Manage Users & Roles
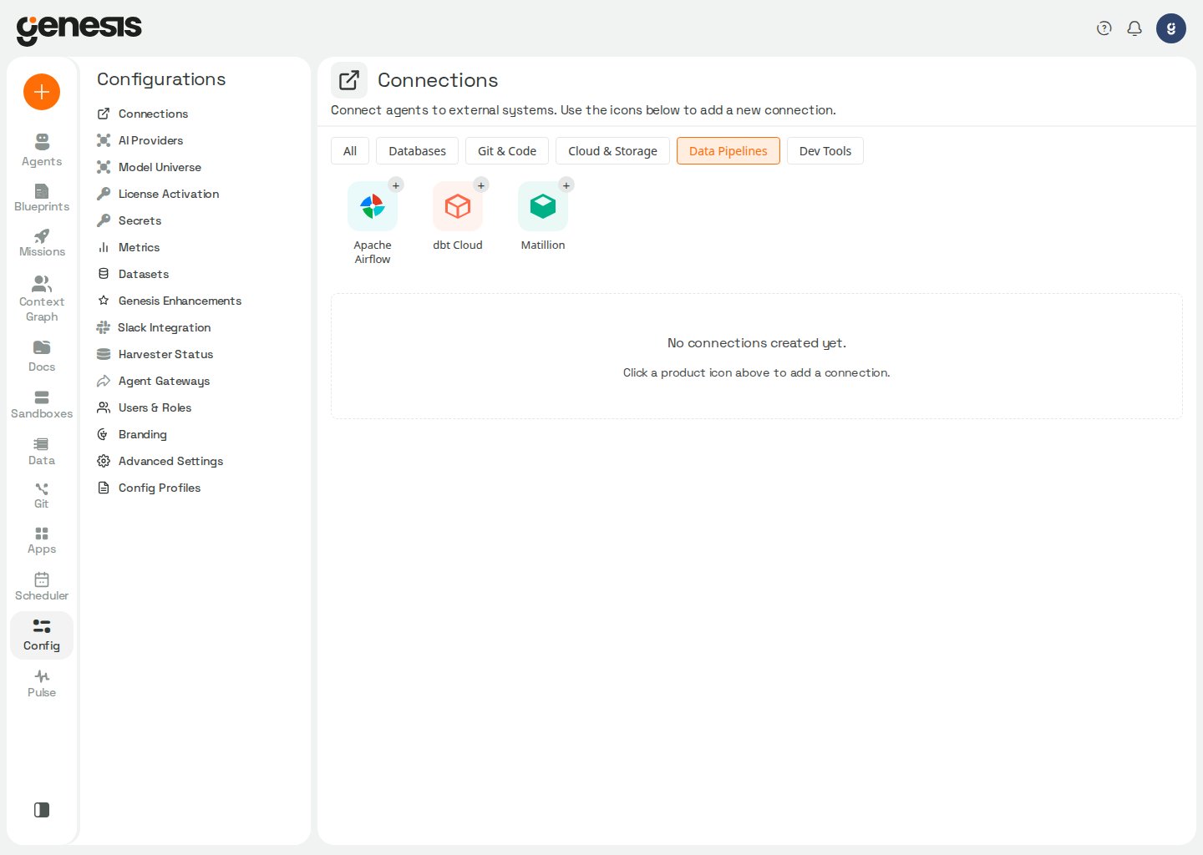Viewport: 1203px width, 855px height. tap(145, 407)
